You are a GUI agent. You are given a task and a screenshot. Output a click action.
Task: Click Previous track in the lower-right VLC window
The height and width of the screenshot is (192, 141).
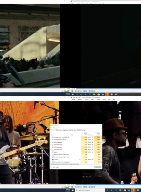76,187
